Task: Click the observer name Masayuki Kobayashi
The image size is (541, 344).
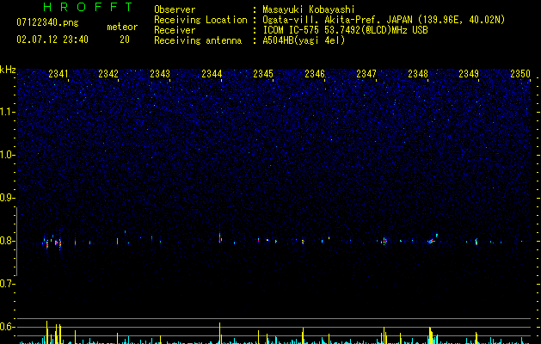Action: (x=309, y=9)
